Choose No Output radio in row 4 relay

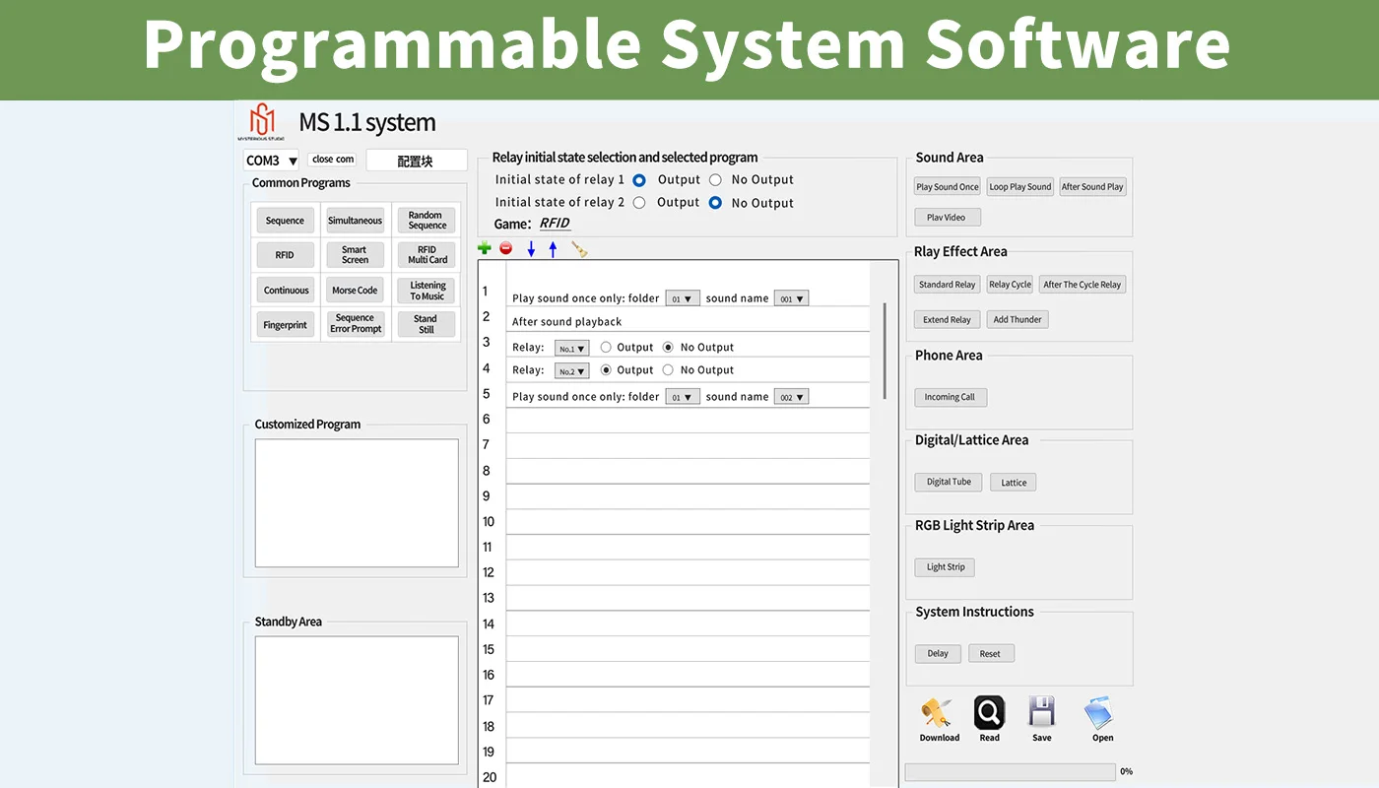(x=668, y=370)
